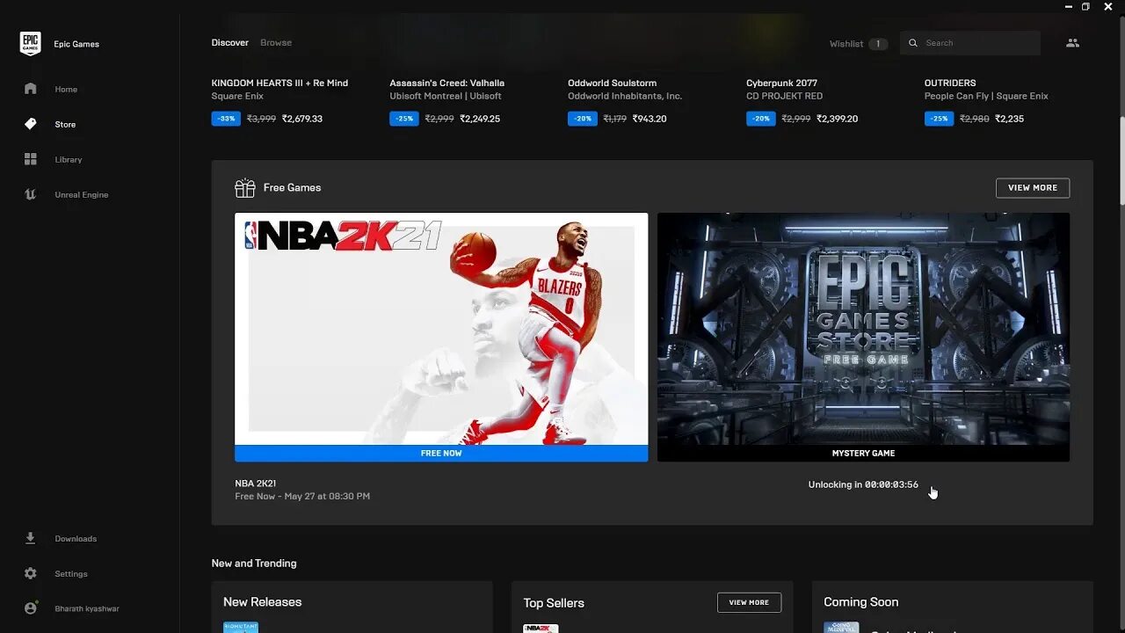This screenshot has height=633, width=1125.
Task: Click the ₹2,679.33 price
Action: (302, 119)
